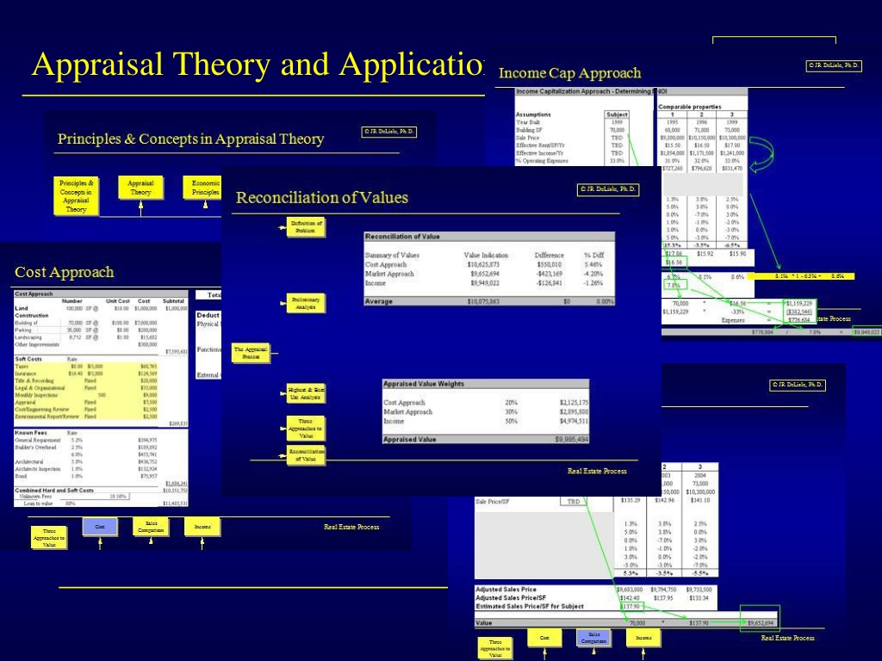Click 'Principles & Concepts in Appraisal Theory' yellow box
Screen dimensions: 882x661
tap(76, 195)
